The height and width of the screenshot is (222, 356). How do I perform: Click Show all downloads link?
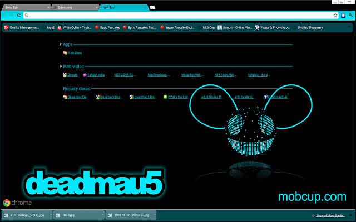pos(330,215)
